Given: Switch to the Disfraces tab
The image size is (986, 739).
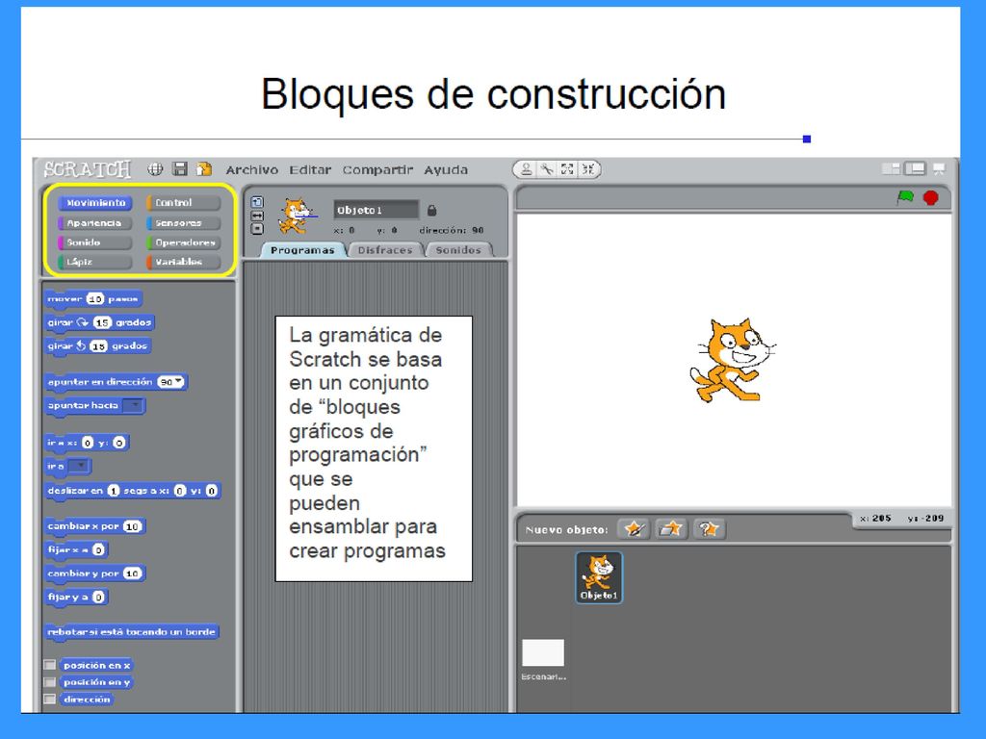Looking at the screenshot, I should pyautogui.click(x=385, y=250).
